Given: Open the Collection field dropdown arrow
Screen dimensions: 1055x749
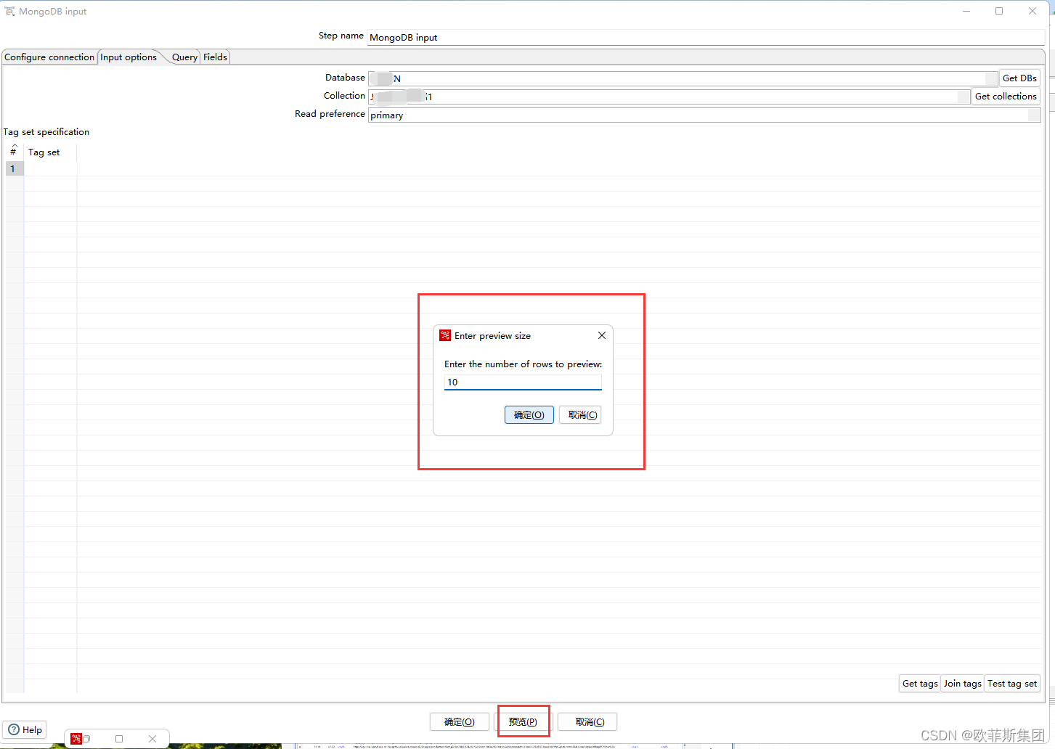Looking at the screenshot, I should pyautogui.click(x=964, y=97).
